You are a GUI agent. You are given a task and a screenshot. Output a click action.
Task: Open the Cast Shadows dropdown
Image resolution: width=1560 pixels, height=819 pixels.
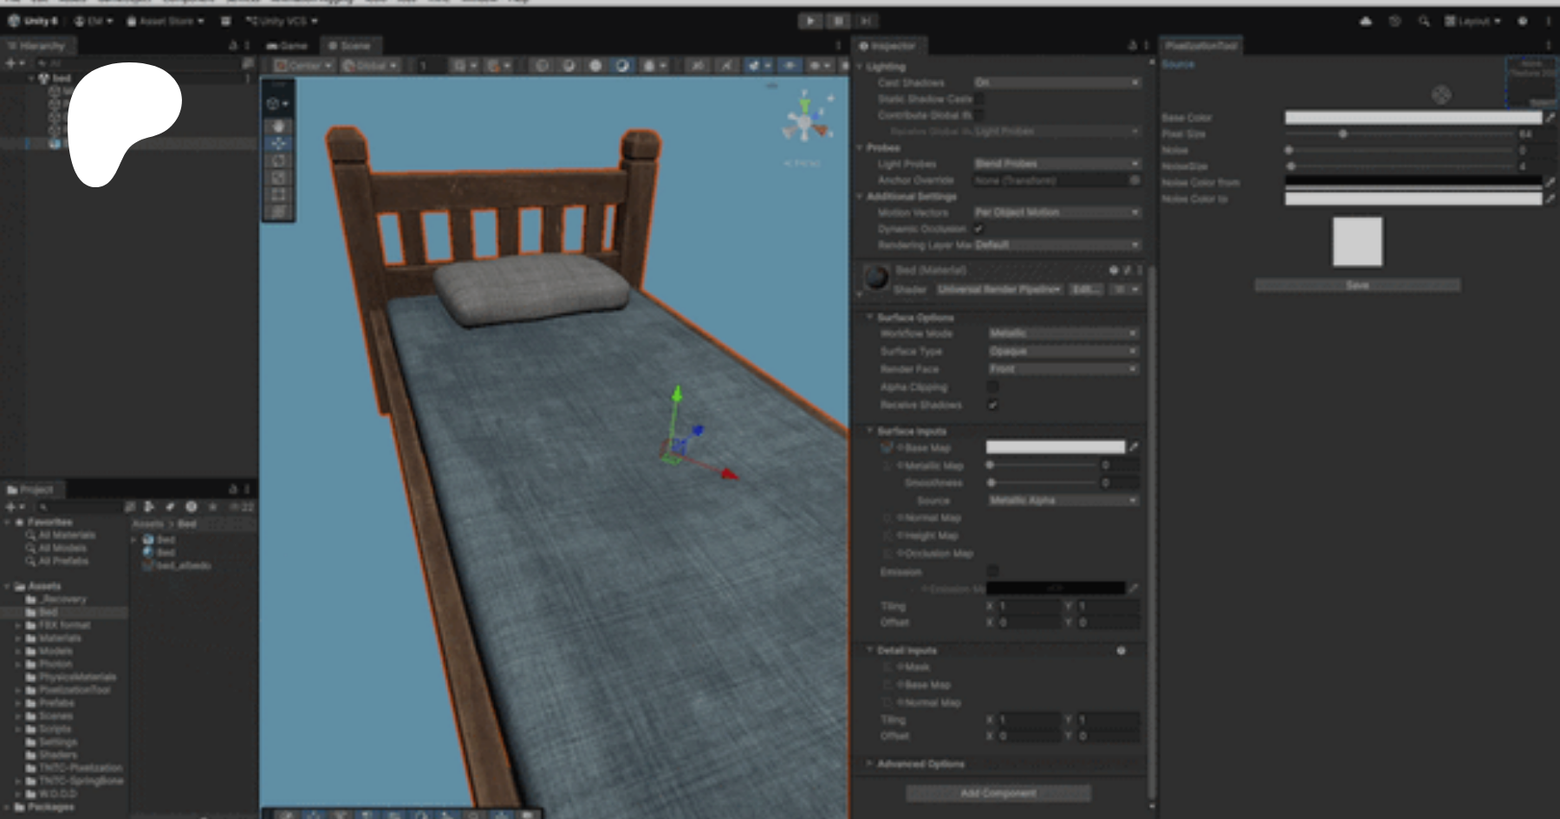(1056, 83)
